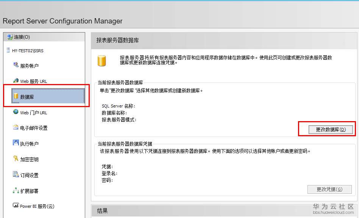The width and height of the screenshot is (359, 218).
Task: Click the email settings (电子邮件设置) icon
Action: pos(16,127)
